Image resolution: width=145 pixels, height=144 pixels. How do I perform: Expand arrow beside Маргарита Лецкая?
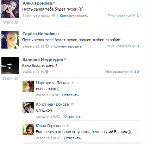(73, 83)
